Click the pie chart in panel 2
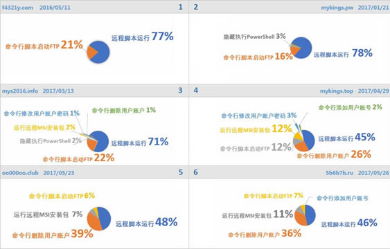The width and height of the screenshot is (390, 249). [x=301, y=48]
